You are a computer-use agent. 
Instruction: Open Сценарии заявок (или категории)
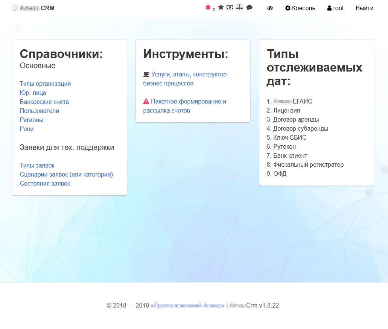[66, 174]
